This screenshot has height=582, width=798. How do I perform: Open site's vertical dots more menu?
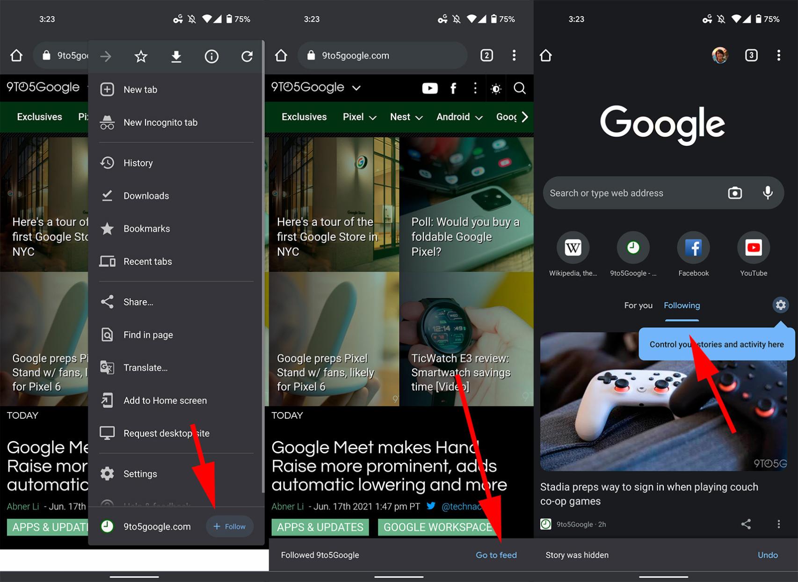tap(475, 88)
